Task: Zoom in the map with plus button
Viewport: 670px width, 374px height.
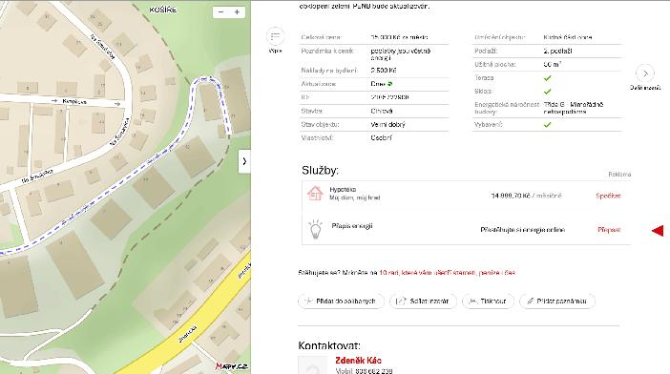Action: (x=237, y=12)
